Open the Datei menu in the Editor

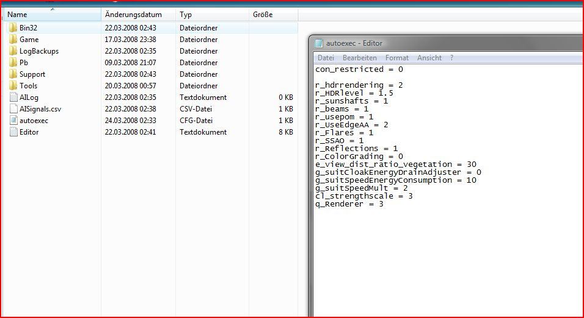[326, 58]
